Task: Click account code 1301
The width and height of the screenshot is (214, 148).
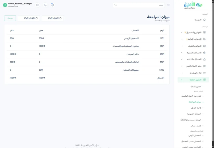Action: click(x=162, y=46)
